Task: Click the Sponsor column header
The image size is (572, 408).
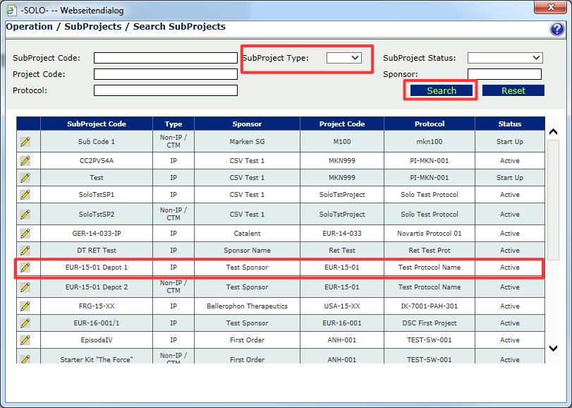Action: [248, 124]
